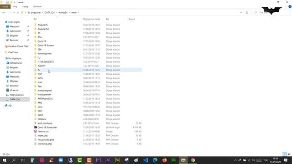Switch to details view button
This screenshot has height=164, width=292.
pyautogui.click(x=285, y=154)
